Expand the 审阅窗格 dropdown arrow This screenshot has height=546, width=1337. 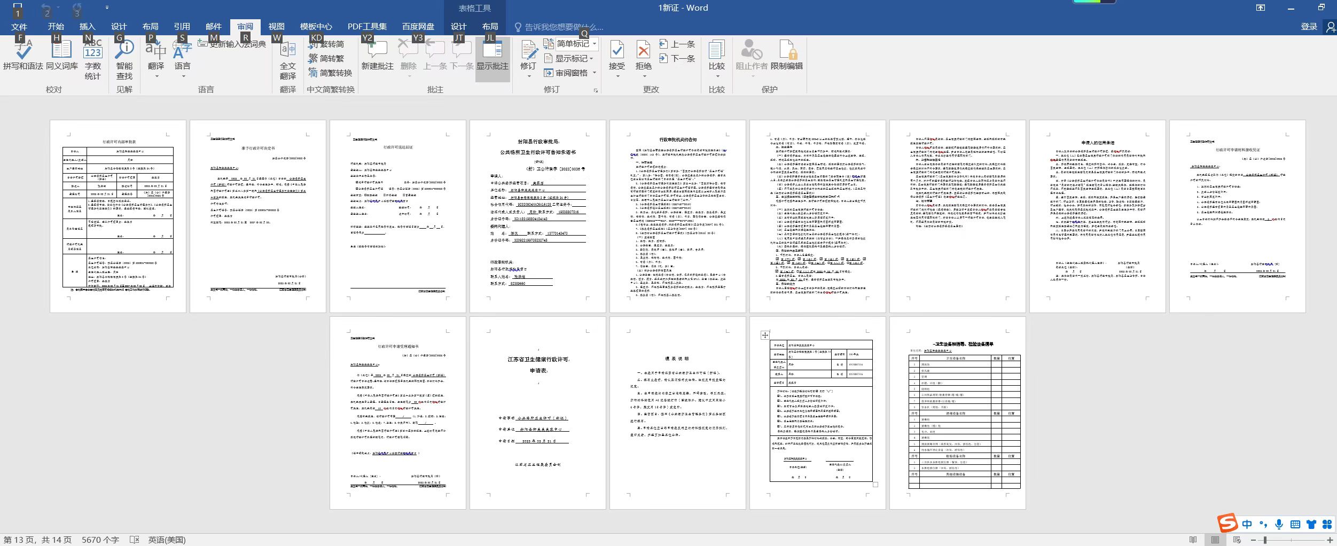[595, 73]
